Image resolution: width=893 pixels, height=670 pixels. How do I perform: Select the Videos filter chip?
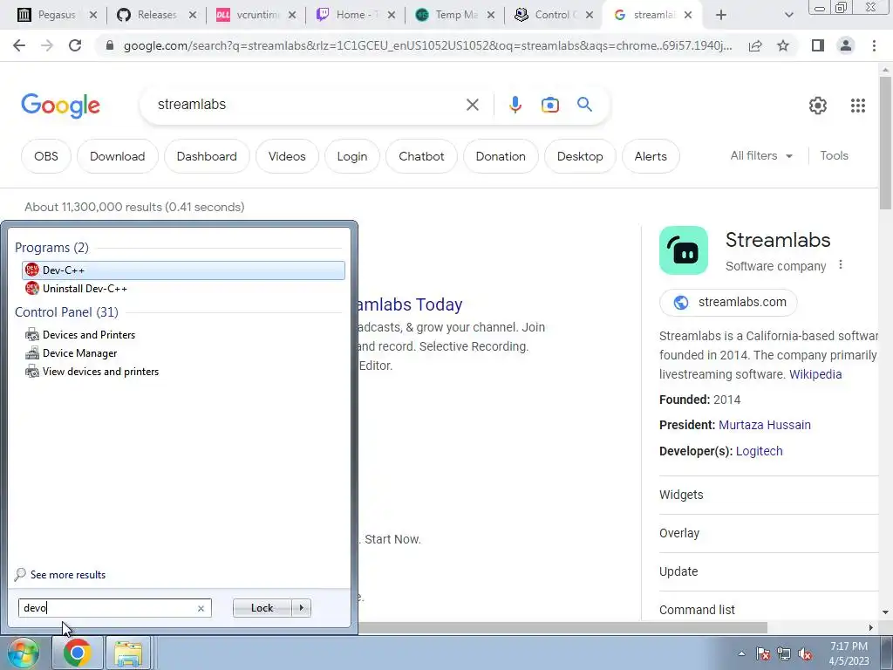pos(287,156)
